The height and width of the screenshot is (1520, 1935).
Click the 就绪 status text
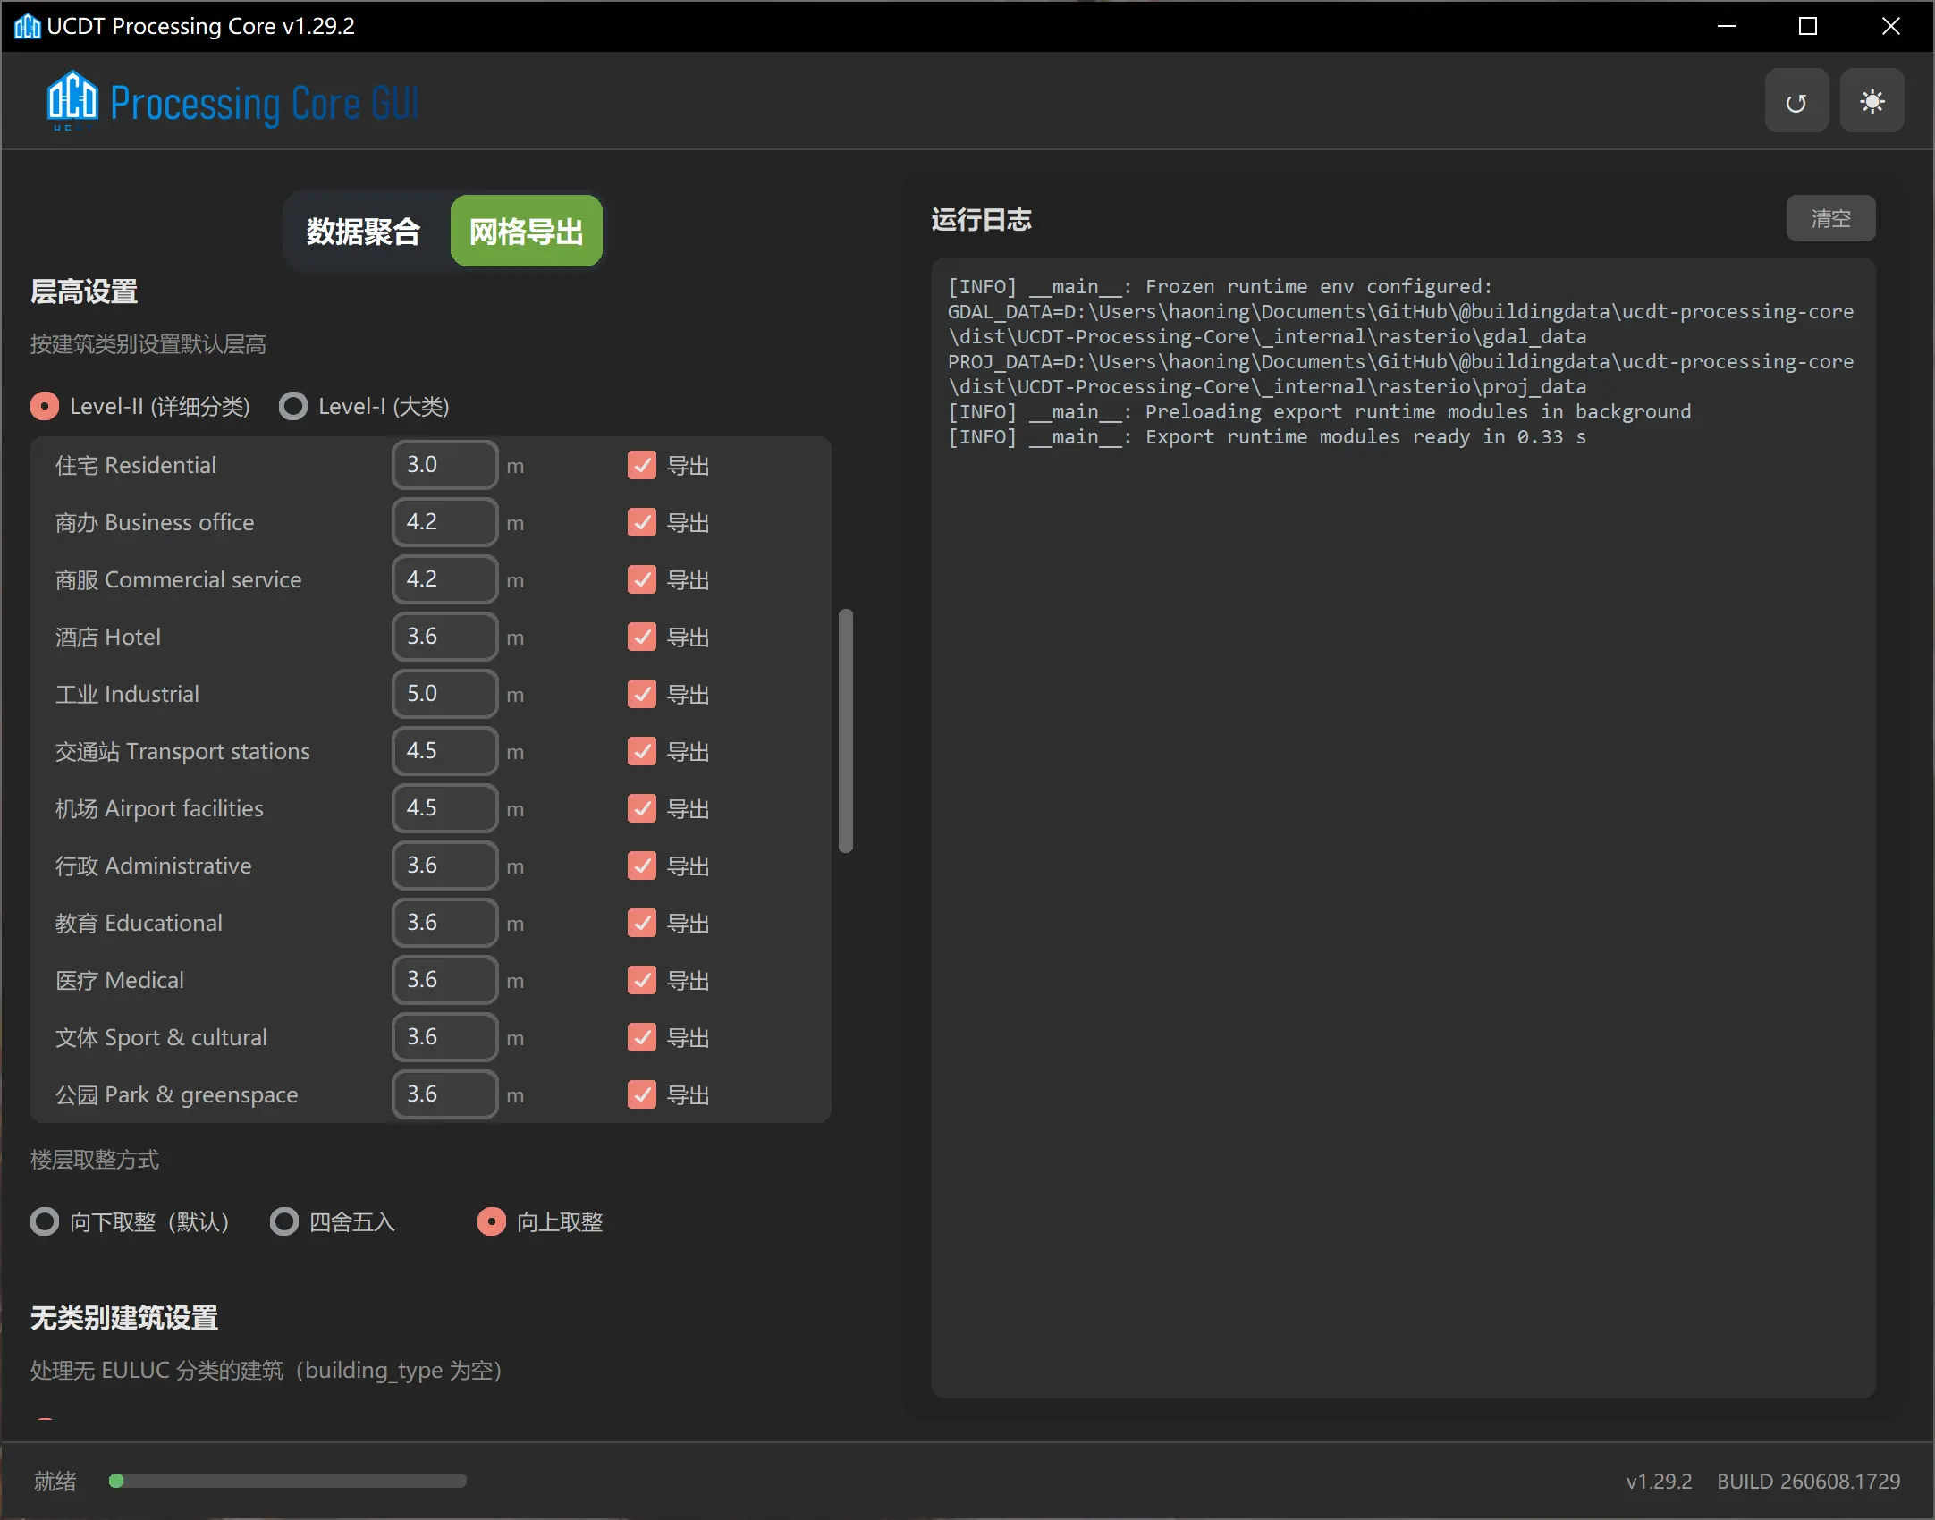point(55,1482)
